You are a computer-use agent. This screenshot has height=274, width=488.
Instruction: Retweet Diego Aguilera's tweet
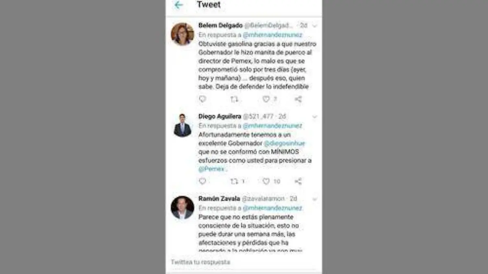pos(234,181)
